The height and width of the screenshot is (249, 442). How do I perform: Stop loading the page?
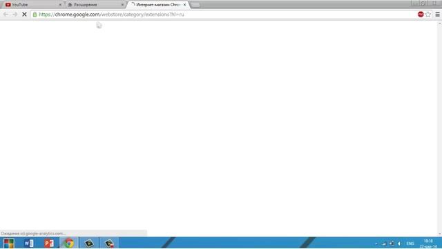click(x=24, y=15)
